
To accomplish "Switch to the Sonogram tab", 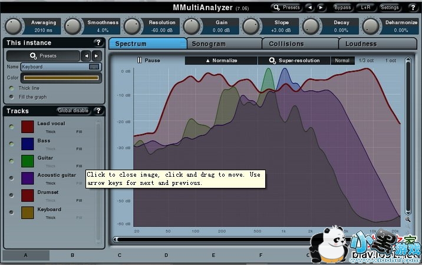I will [224, 44].
